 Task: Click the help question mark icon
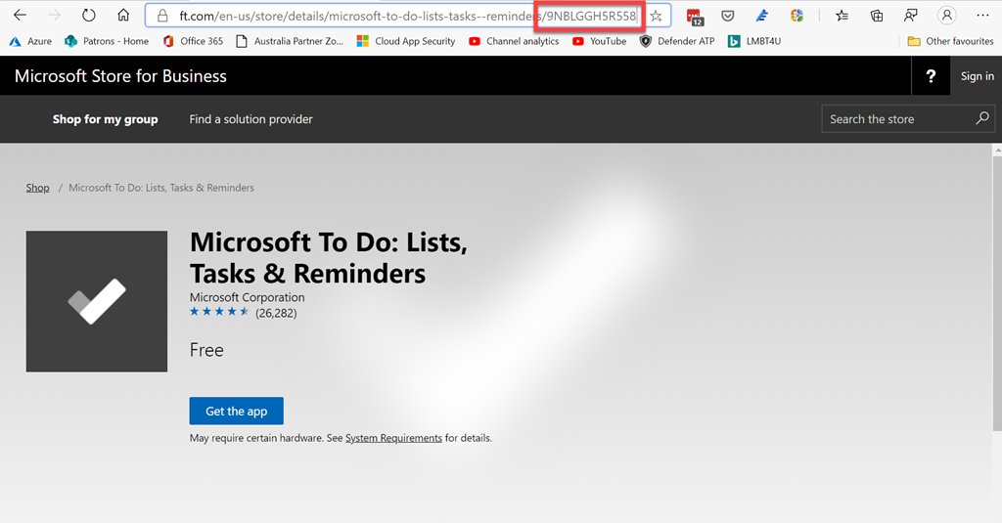click(931, 76)
